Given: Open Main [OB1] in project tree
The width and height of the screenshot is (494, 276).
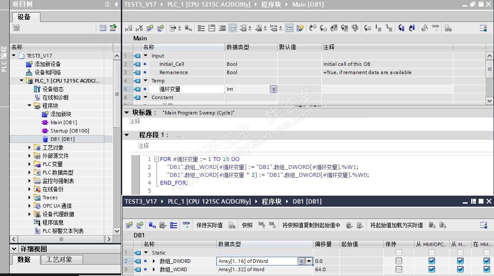Looking at the screenshot, I should tap(63, 122).
